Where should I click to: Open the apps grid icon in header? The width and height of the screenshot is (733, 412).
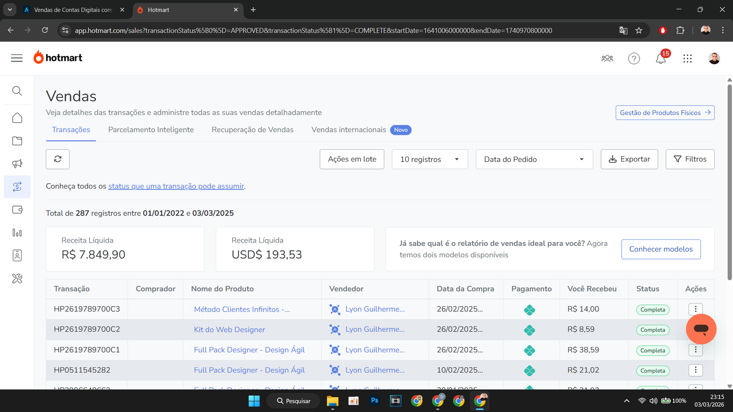(x=687, y=59)
